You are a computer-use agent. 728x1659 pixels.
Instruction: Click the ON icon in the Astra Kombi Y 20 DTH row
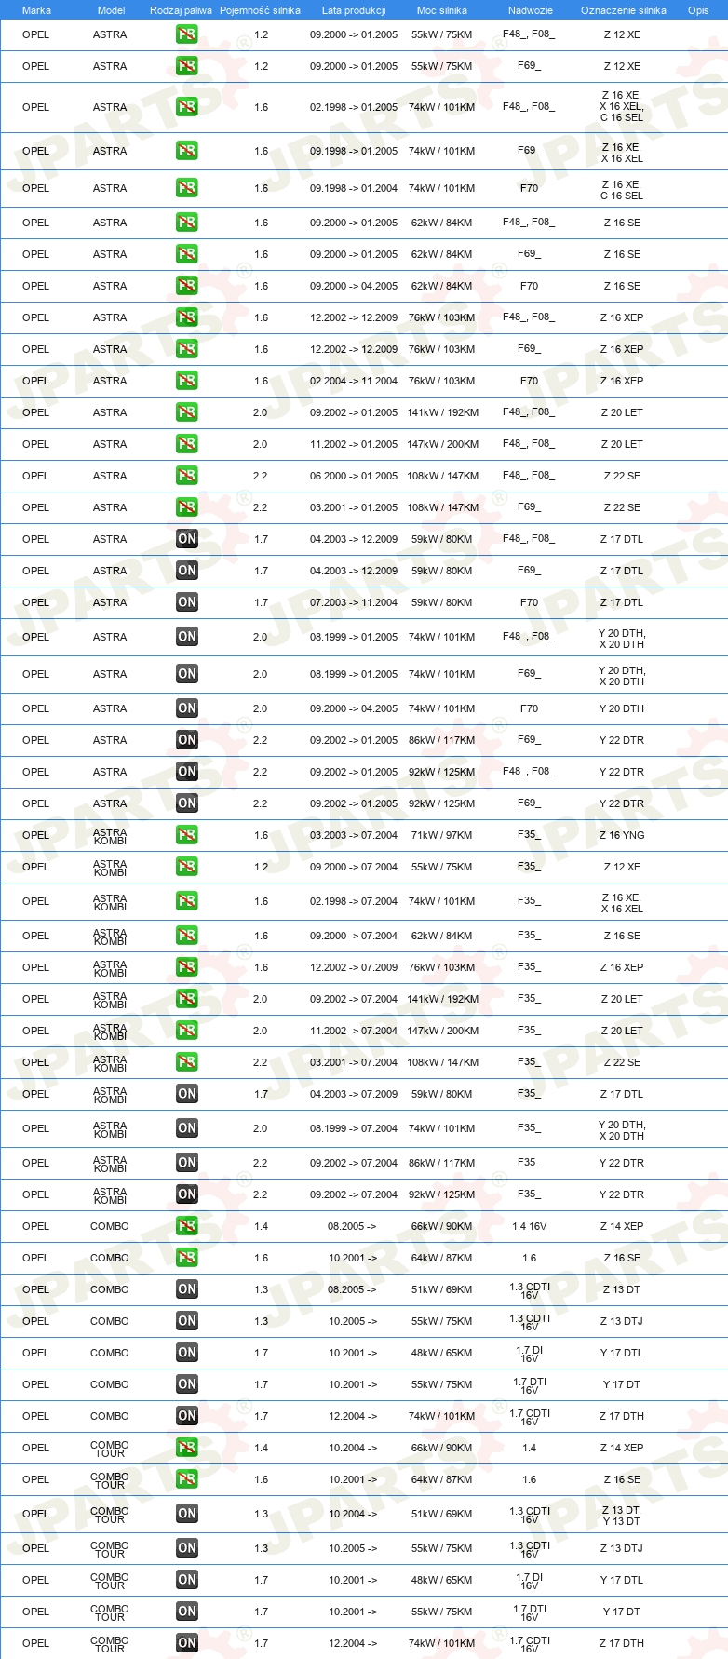pyautogui.click(x=187, y=1128)
